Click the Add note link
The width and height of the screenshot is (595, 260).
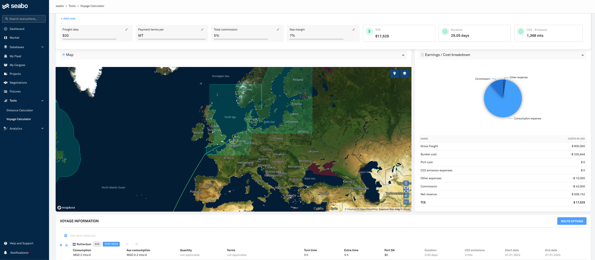click(x=68, y=19)
